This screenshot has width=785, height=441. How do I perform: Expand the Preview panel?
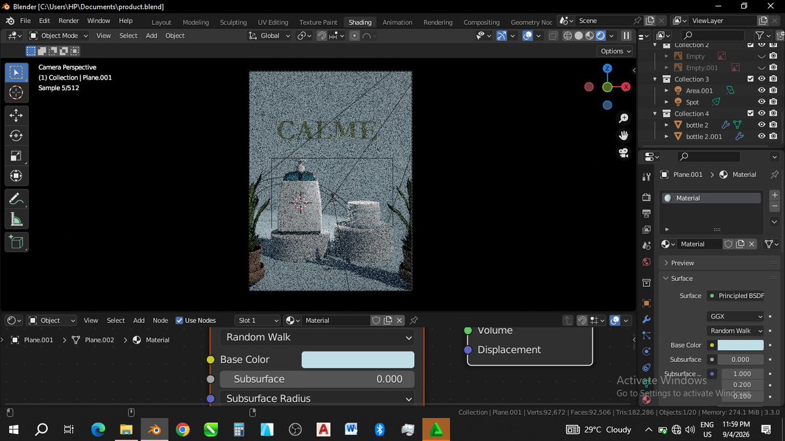(720, 263)
